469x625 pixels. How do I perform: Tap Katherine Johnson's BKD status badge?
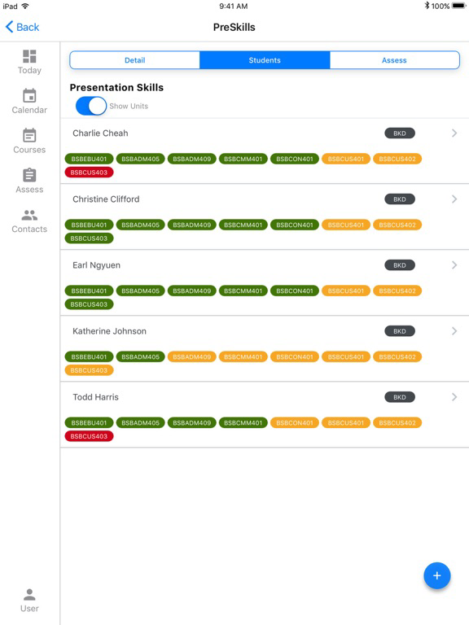tap(400, 331)
